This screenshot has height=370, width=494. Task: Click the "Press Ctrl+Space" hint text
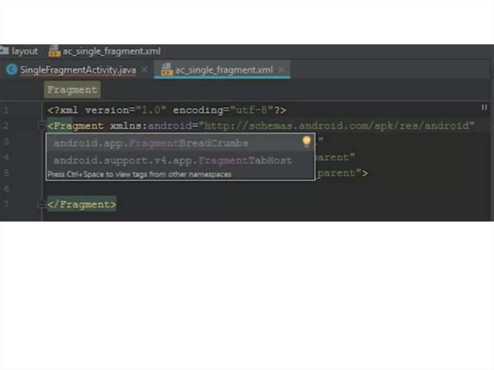coord(139,174)
